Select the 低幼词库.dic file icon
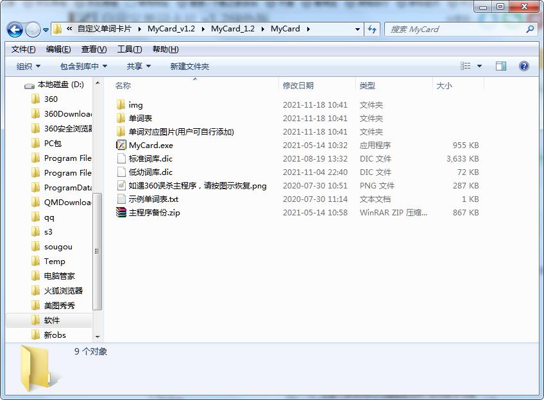 pos(121,172)
